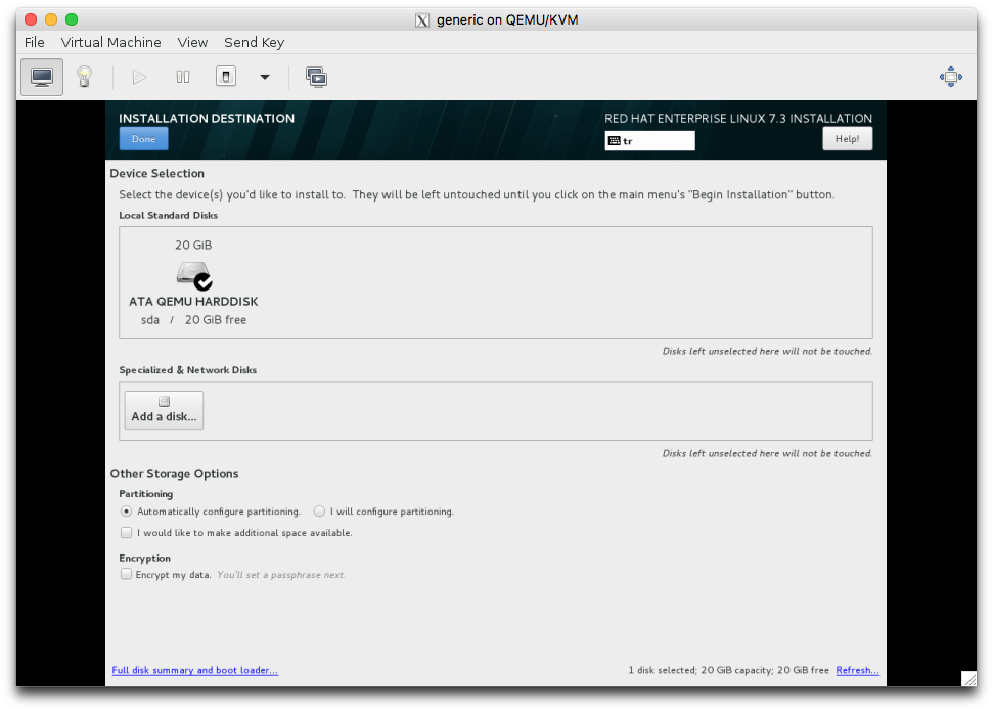
Task: Open the Virtual Machine menu
Action: pos(111,42)
